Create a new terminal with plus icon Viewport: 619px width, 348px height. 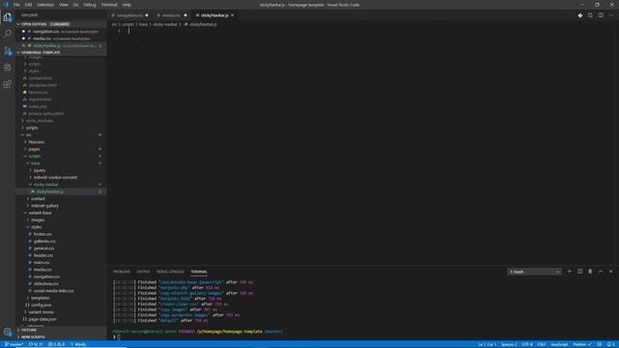[570, 272]
